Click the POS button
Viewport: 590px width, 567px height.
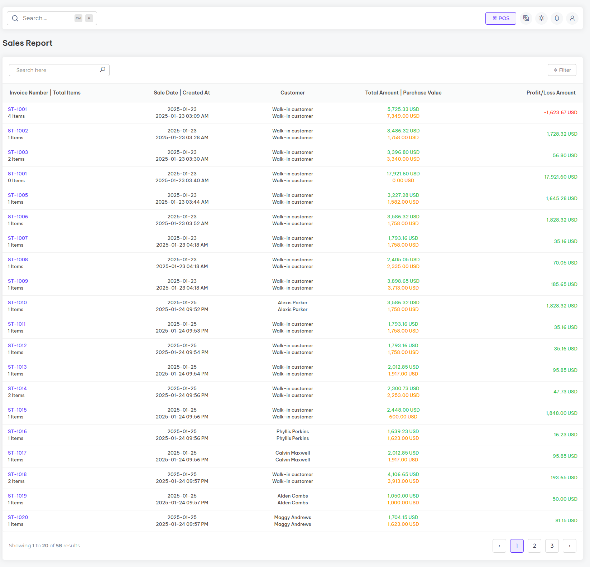(500, 18)
